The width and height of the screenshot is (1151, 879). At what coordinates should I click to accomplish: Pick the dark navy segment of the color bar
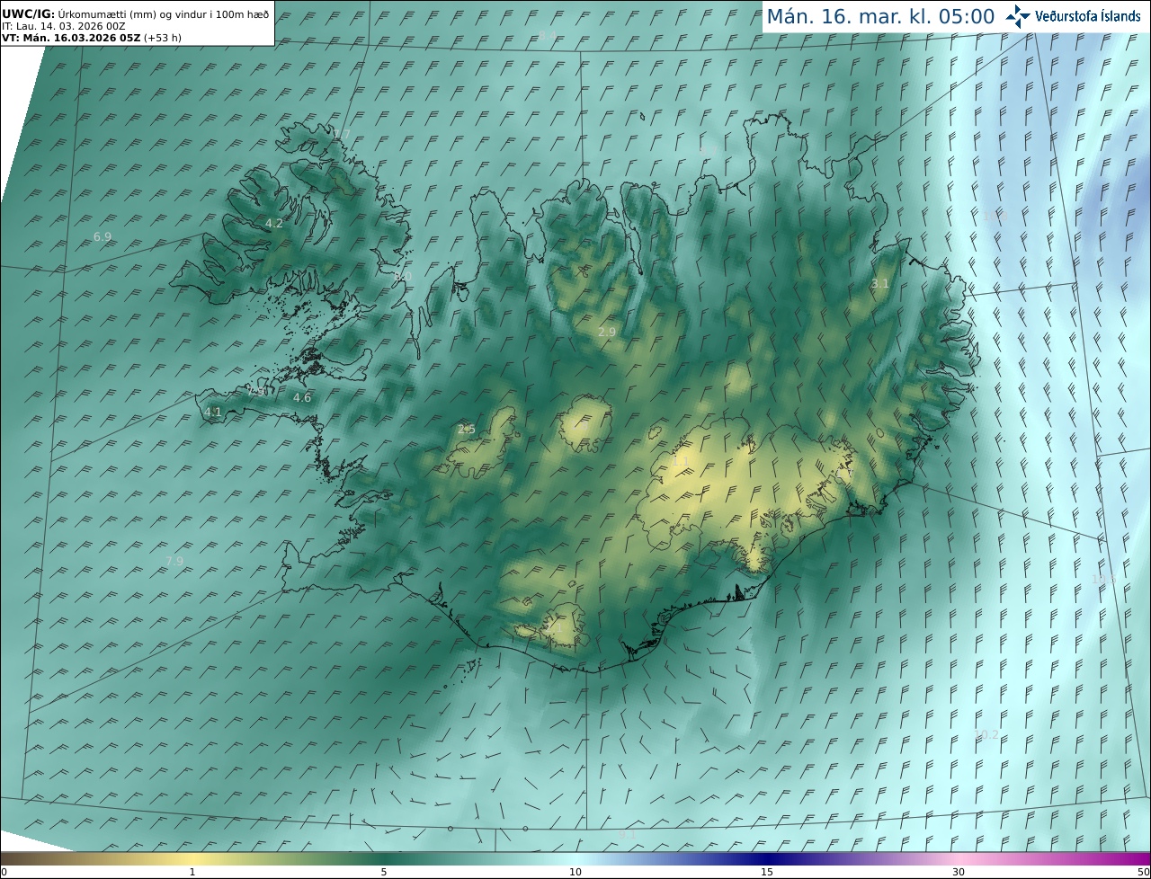[767, 858]
